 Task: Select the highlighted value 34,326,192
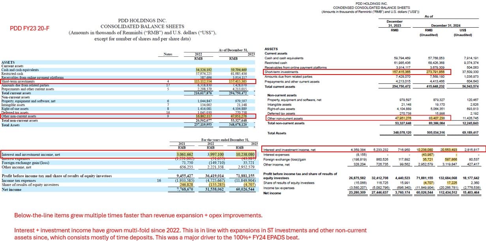[204, 70]
